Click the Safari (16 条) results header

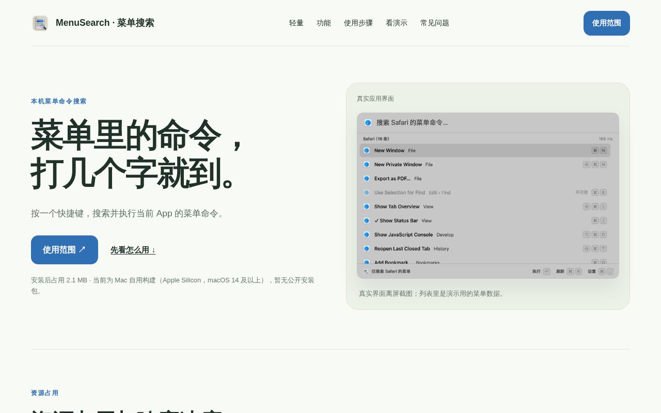coord(376,139)
